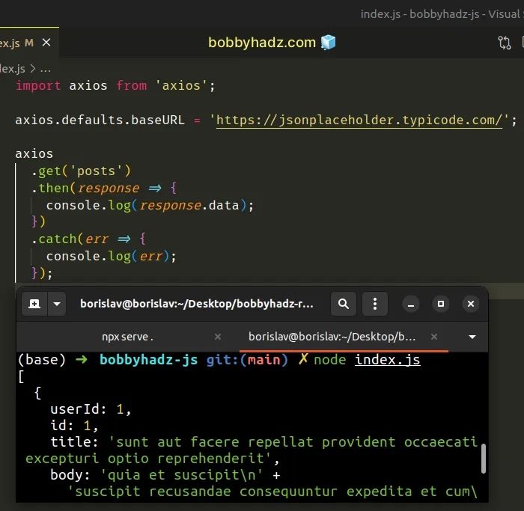Screen dimensions: 524x511
Task: Click the underlined index.js in terminal command
Action: [x=387, y=360]
